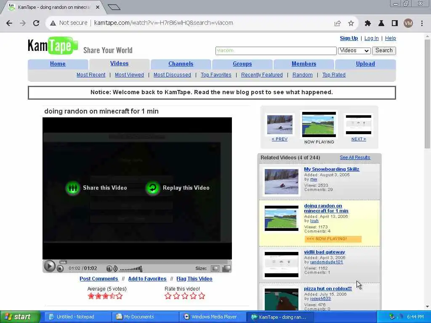Image resolution: width=431 pixels, height=323 pixels.
Task: Click the Sign Up link
Action: point(349,38)
